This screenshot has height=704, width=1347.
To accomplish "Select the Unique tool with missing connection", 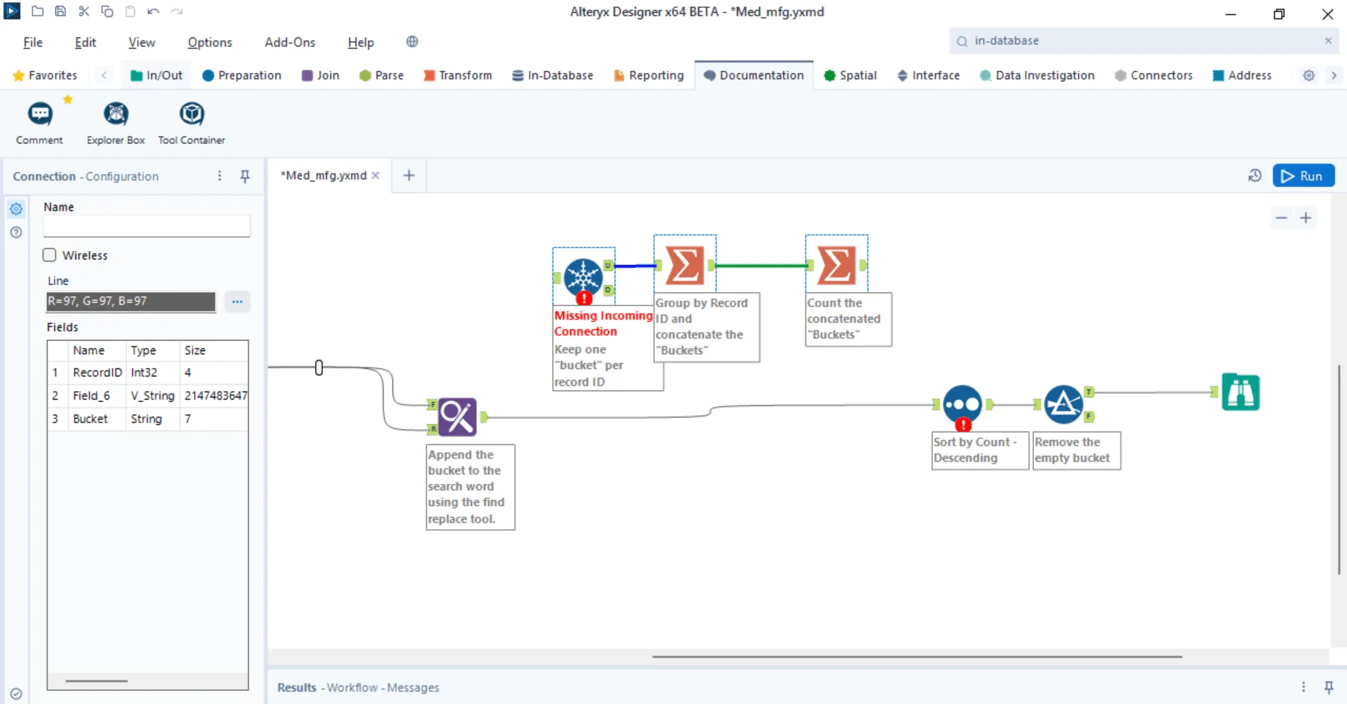I will pyautogui.click(x=584, y=276).
